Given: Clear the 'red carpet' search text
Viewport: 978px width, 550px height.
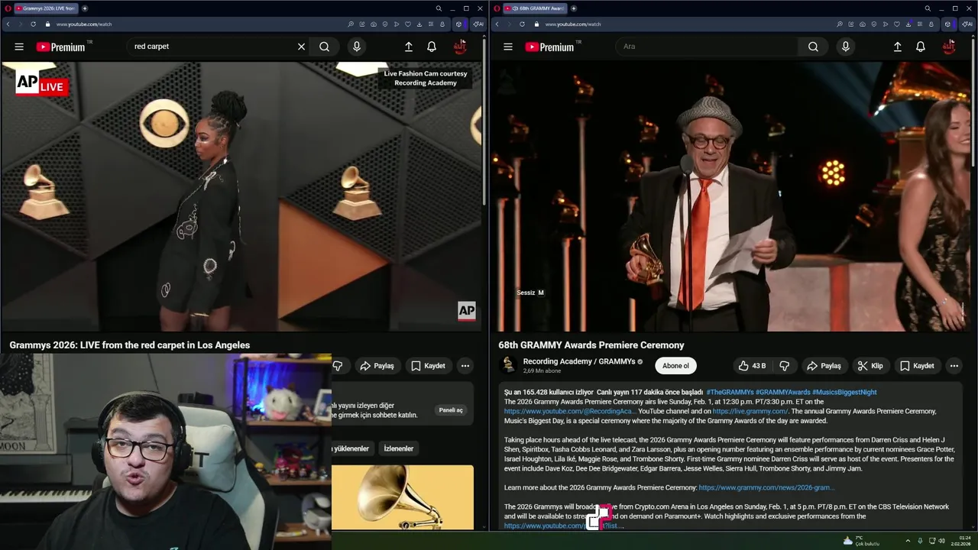Looking at the screenshot, I should [301, 47].
